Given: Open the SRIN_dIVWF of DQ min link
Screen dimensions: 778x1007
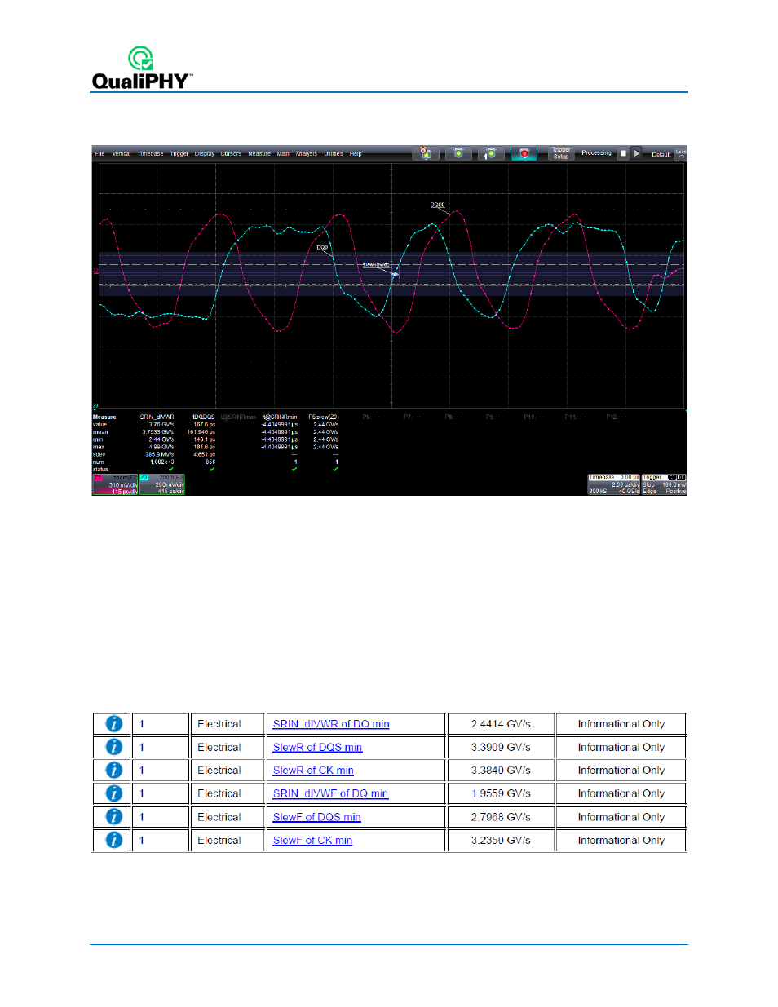Looking at the screenshot, I should tap(330, 793).
